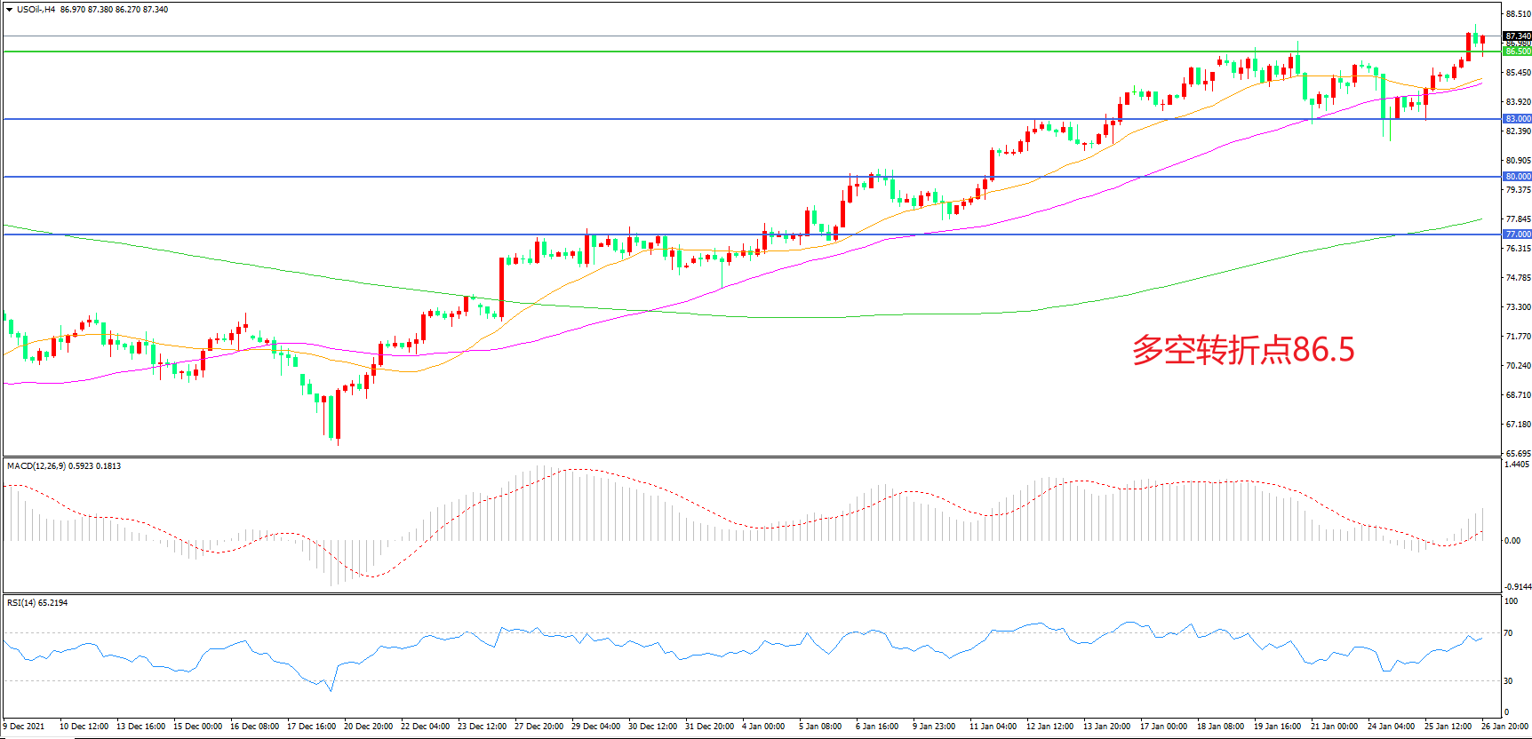Click the RSI 30 level label
Screen dimensions: 1532x739
point(1508,681)
